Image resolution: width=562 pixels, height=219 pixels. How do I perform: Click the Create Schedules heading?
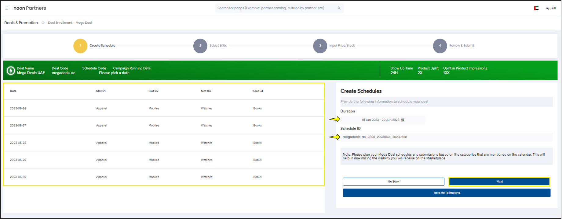(x=361, y=91)
